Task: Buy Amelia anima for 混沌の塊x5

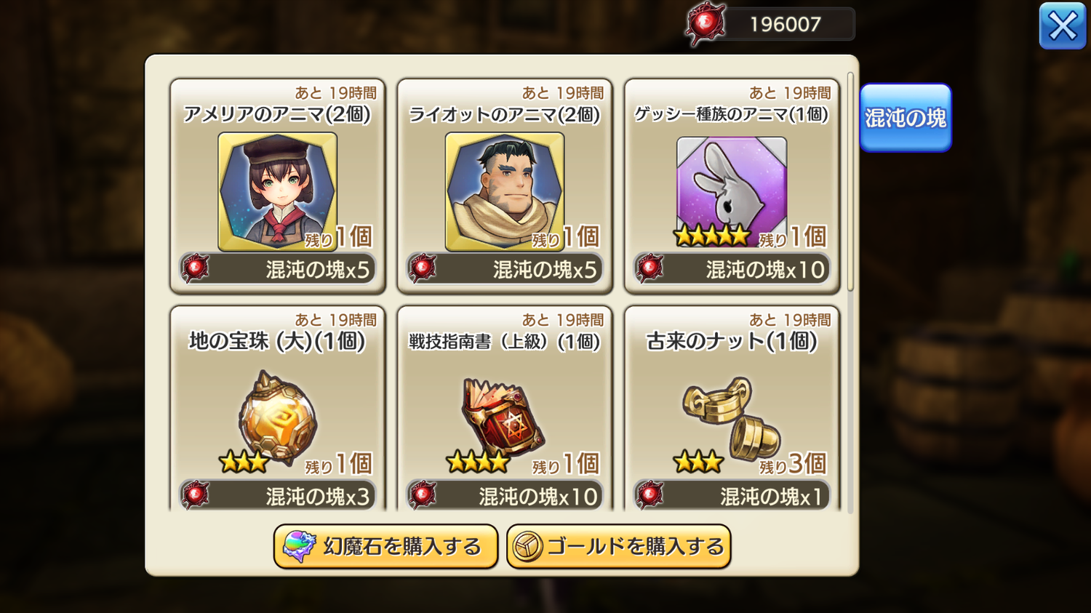Action: [277, 269]
